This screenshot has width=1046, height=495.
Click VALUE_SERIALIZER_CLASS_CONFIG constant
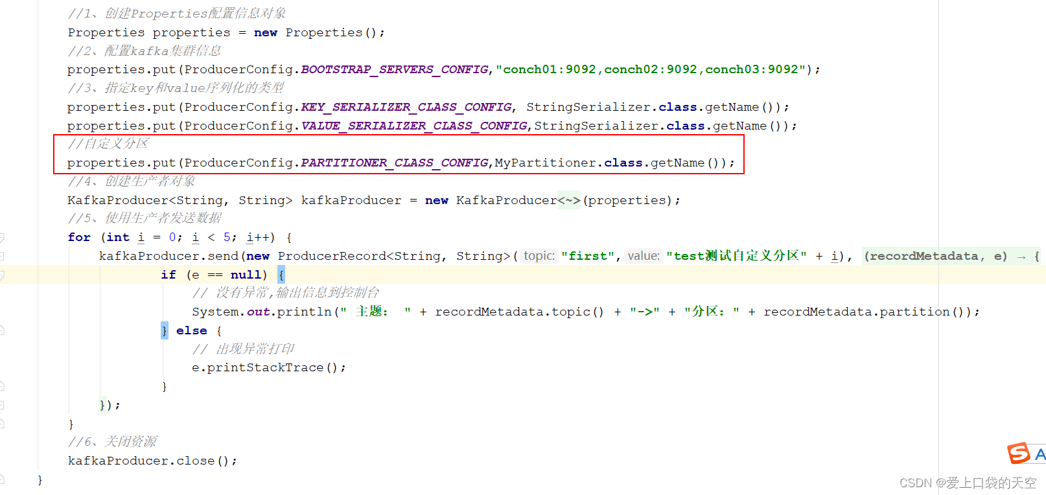tap(414, 126)
